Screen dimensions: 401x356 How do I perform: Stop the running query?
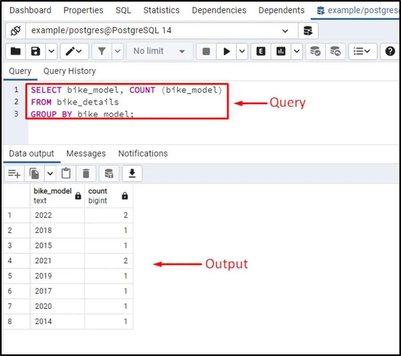coord(206,51)
